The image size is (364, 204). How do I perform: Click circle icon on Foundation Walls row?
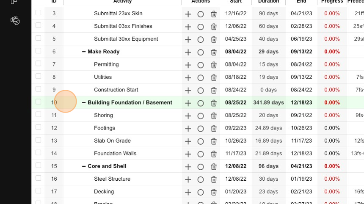(x=201, y=154)
